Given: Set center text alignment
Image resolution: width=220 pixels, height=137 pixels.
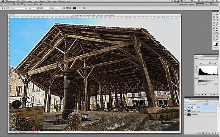Looking at the screenshot, I should coord(67,8).
